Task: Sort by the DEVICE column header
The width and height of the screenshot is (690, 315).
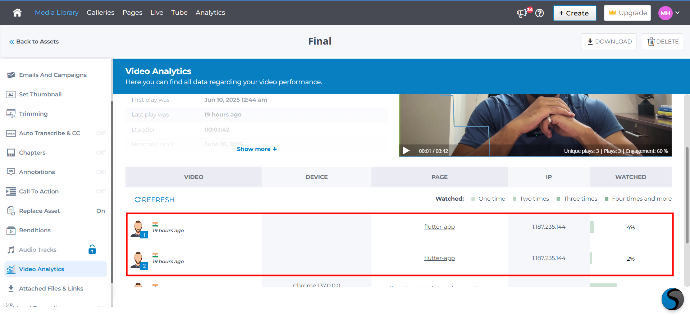Action: [x=317, y=177]
